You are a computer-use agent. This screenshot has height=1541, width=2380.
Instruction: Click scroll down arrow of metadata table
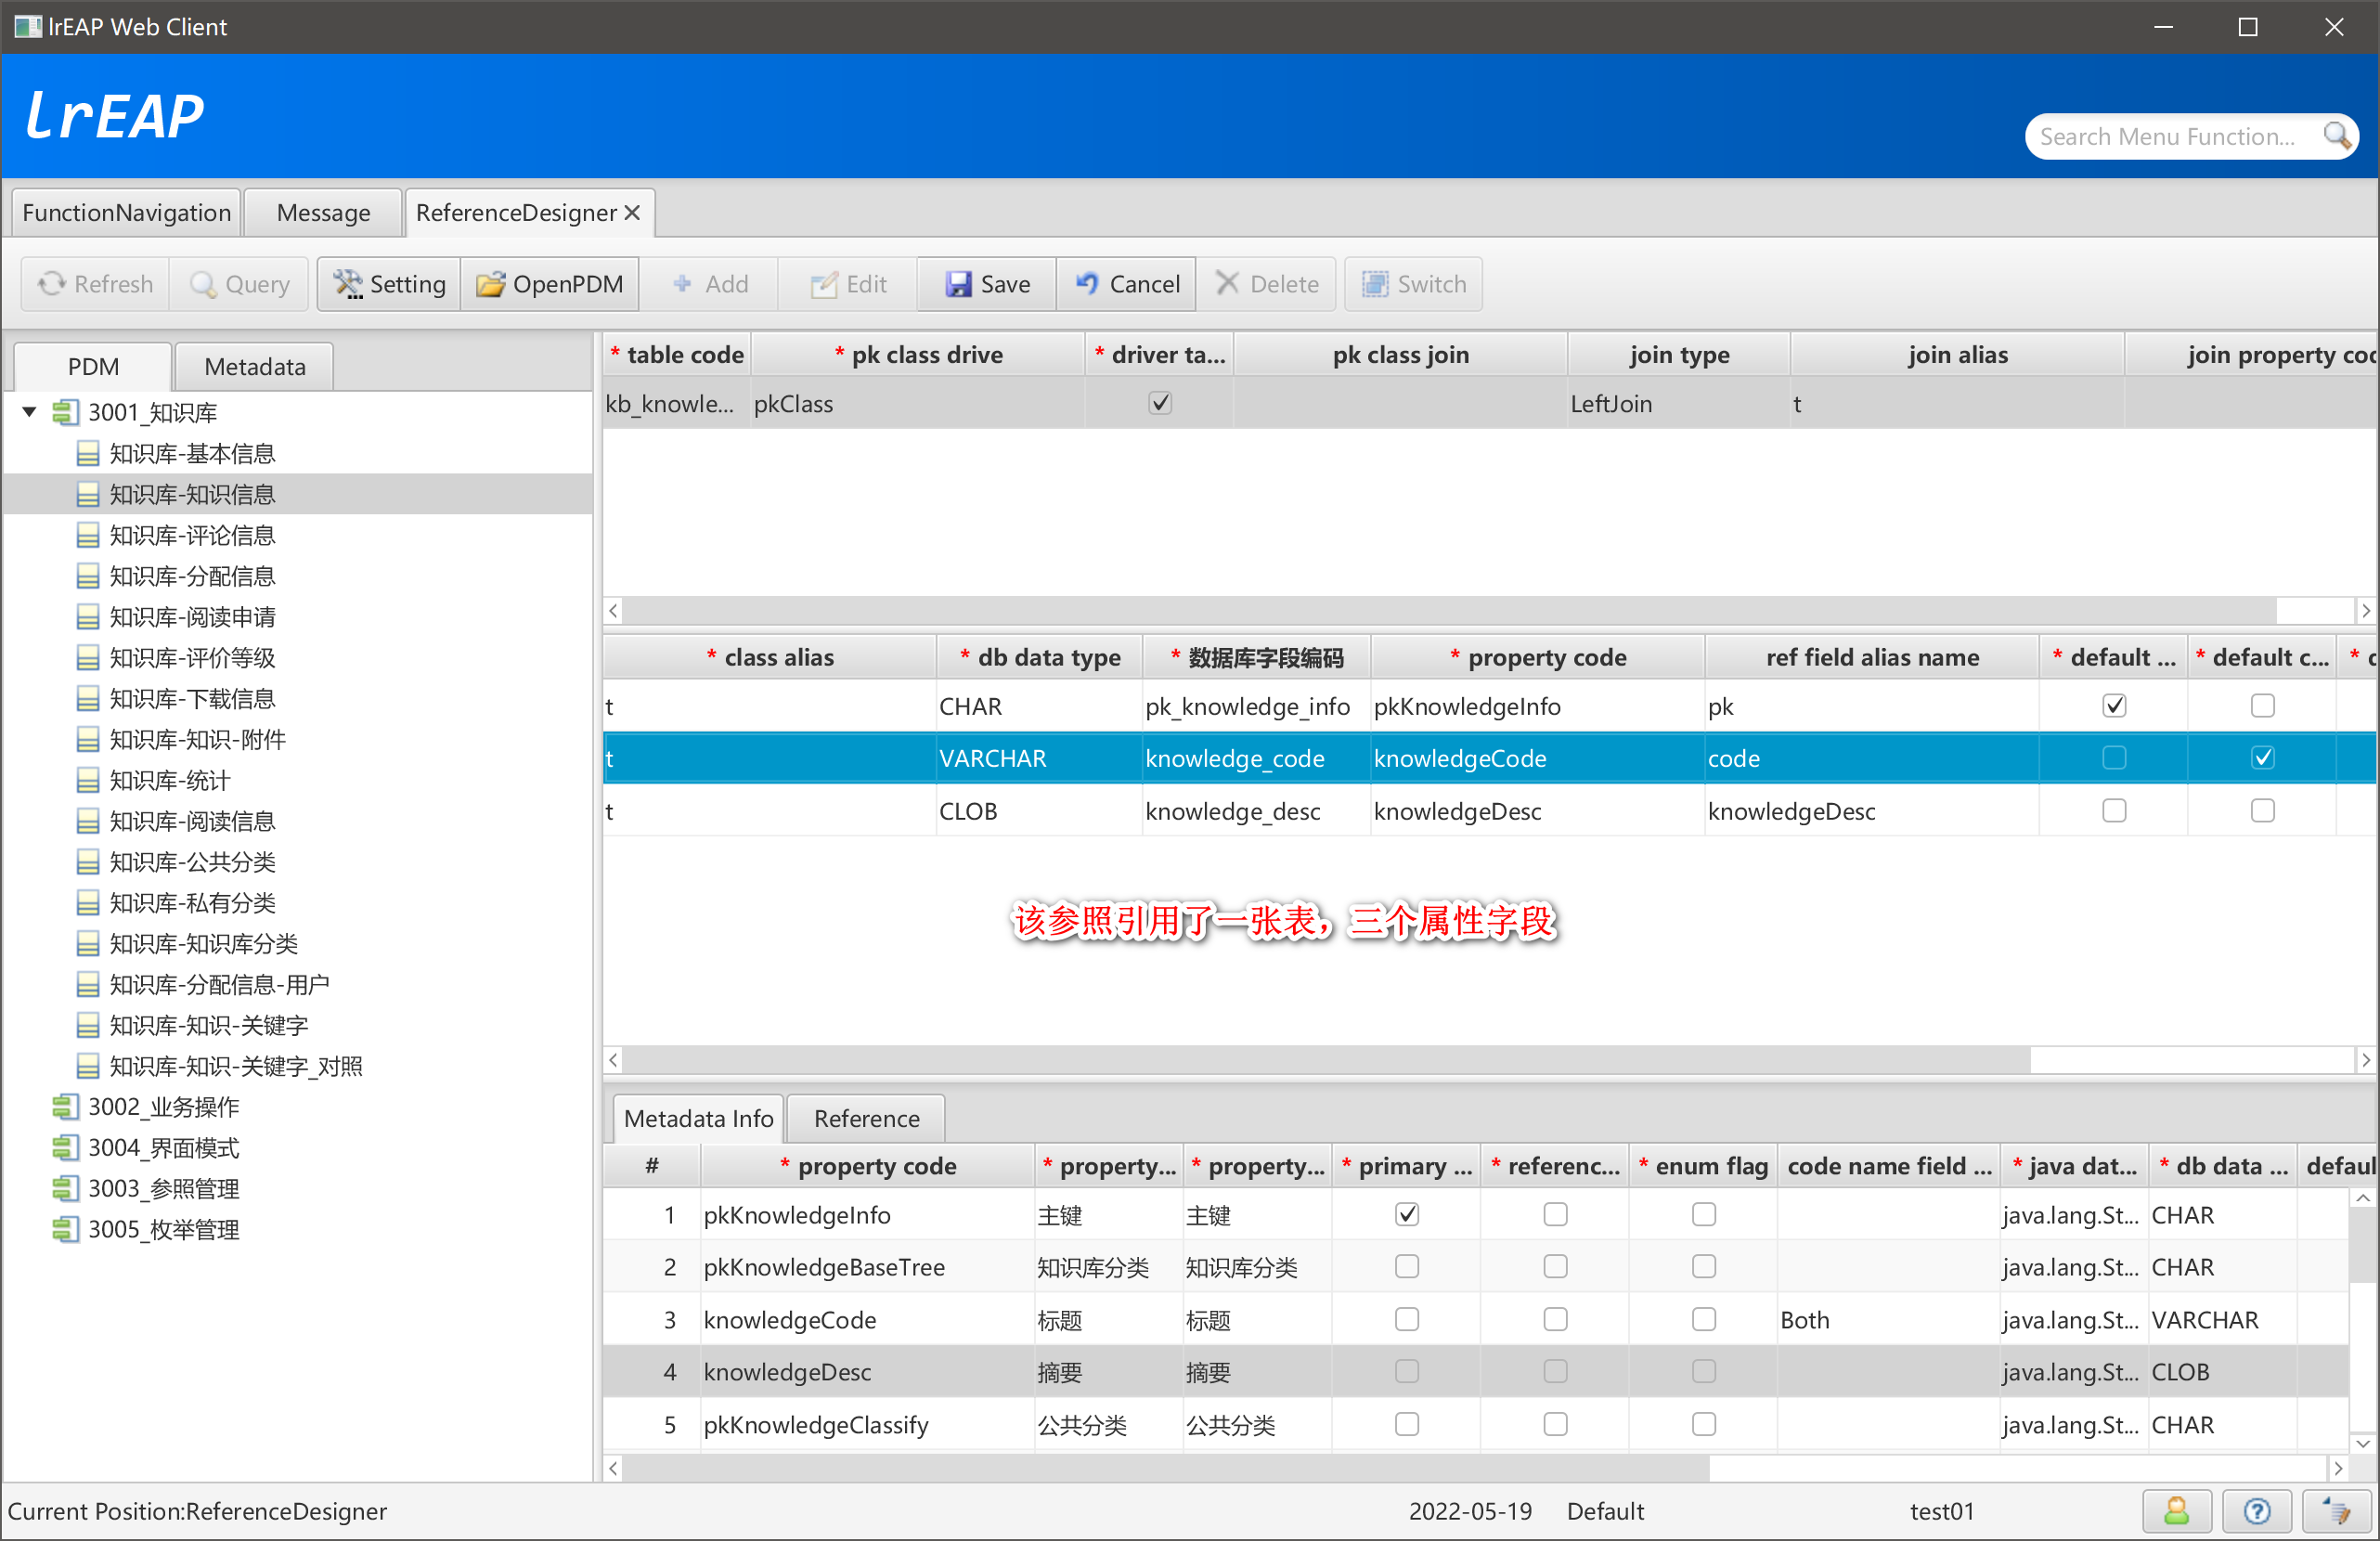[2362, 1443]
